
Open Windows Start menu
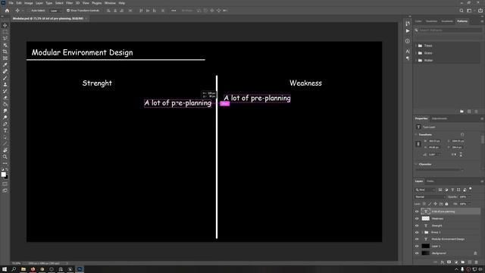coord(5,269)
